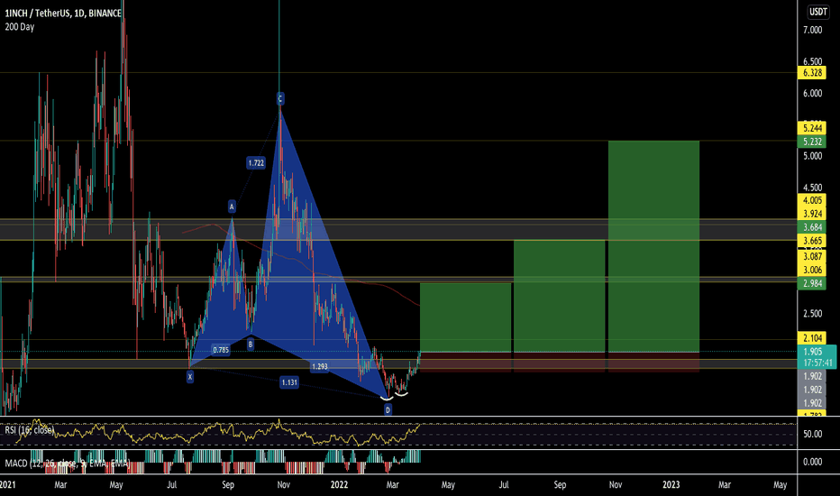
Task: Click the 1.293 ratio label on pattern
Action: pos(319,367)
